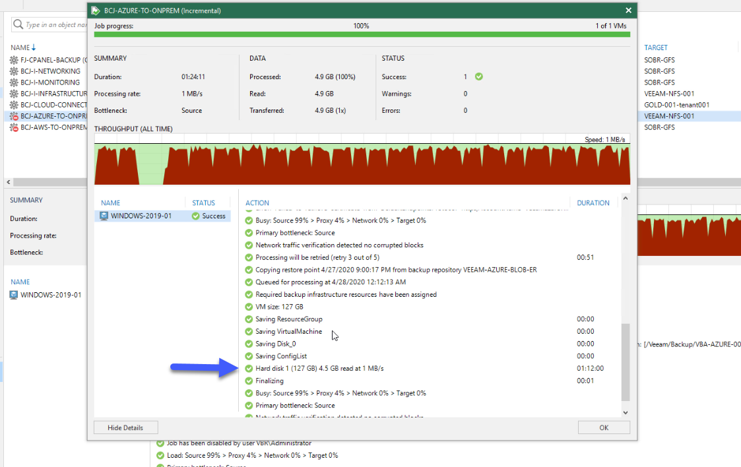Viewport: 741px width, 467px height.
Task: Click the BCJ-I-NETWORKING job gear icon
Action: click(14, 71)
